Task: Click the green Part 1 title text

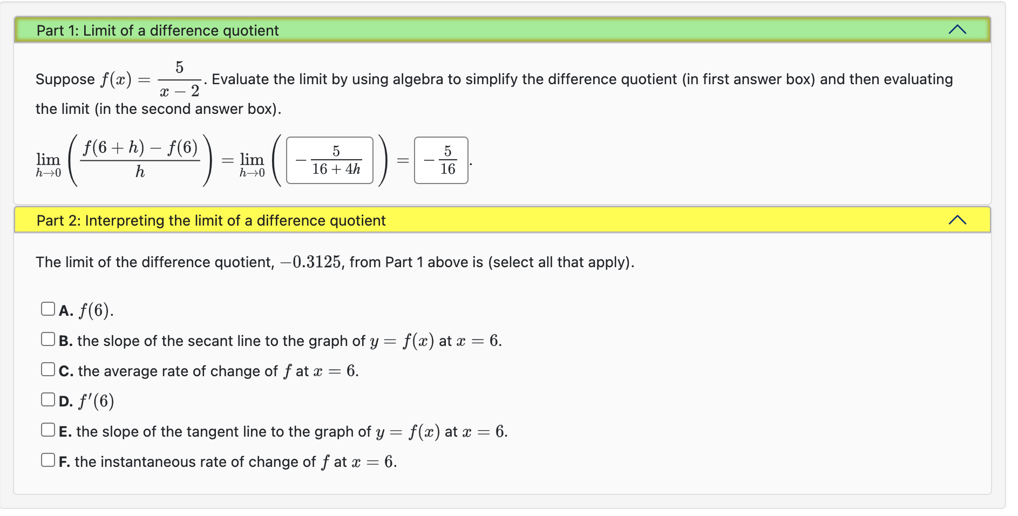Action: [157, 31]
